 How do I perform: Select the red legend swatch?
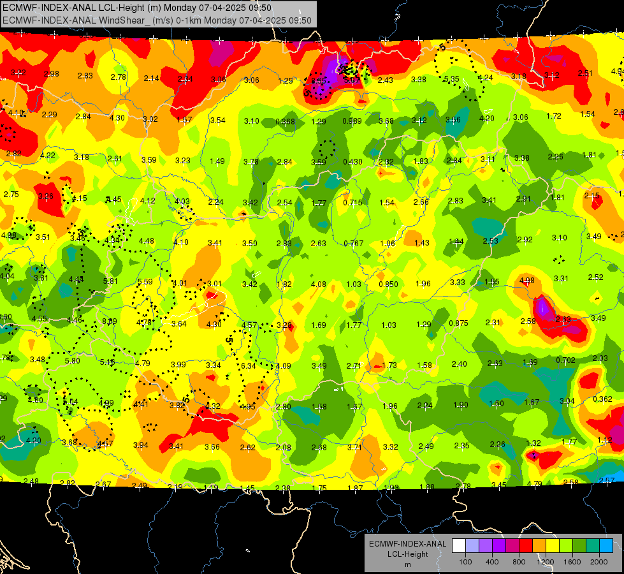pos(526,546)
